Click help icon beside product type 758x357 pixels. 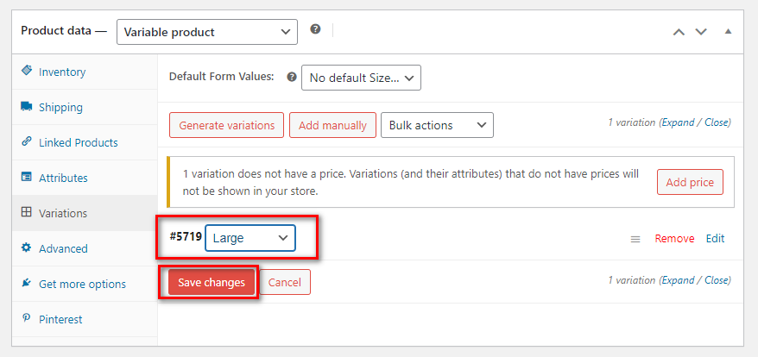pos(315,29)
